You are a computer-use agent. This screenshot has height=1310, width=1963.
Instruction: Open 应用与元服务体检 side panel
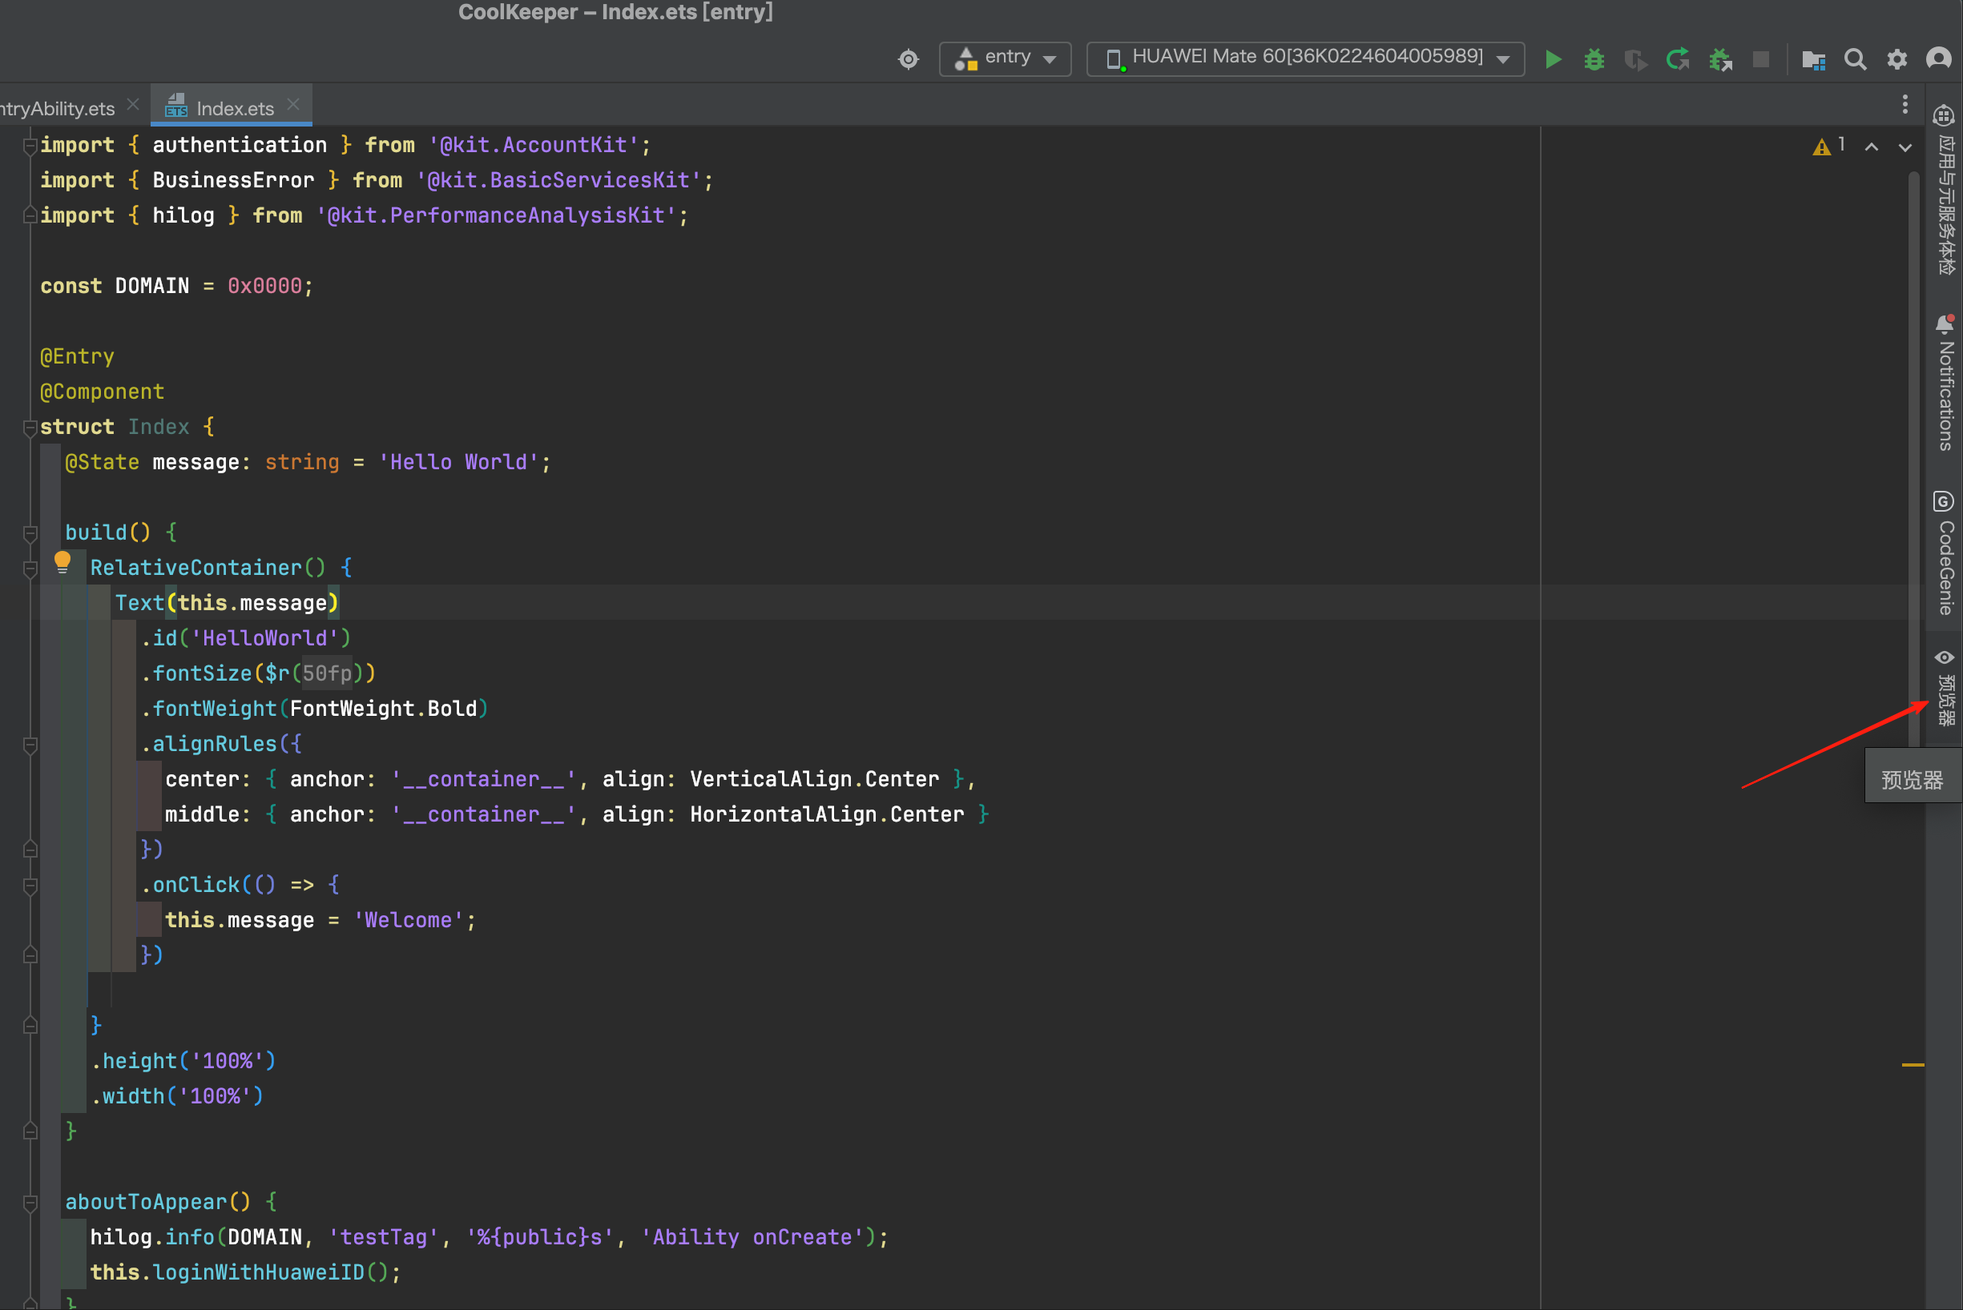coord(1945,189)
